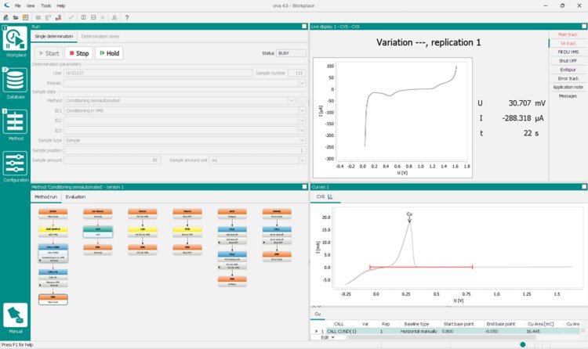Click the Stop button

tap(78, 53)
